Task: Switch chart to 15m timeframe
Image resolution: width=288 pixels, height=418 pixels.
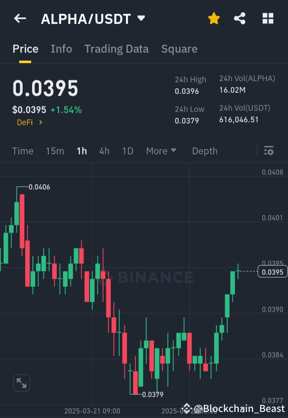Action: pos(55,151)
